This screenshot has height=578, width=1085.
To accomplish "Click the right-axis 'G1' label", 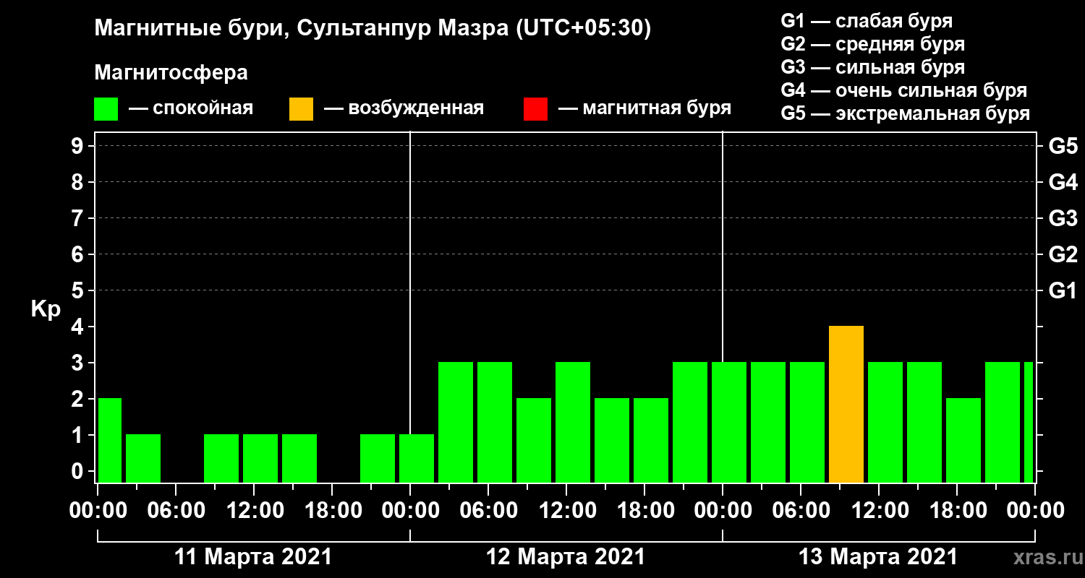I will (1063, 291).
